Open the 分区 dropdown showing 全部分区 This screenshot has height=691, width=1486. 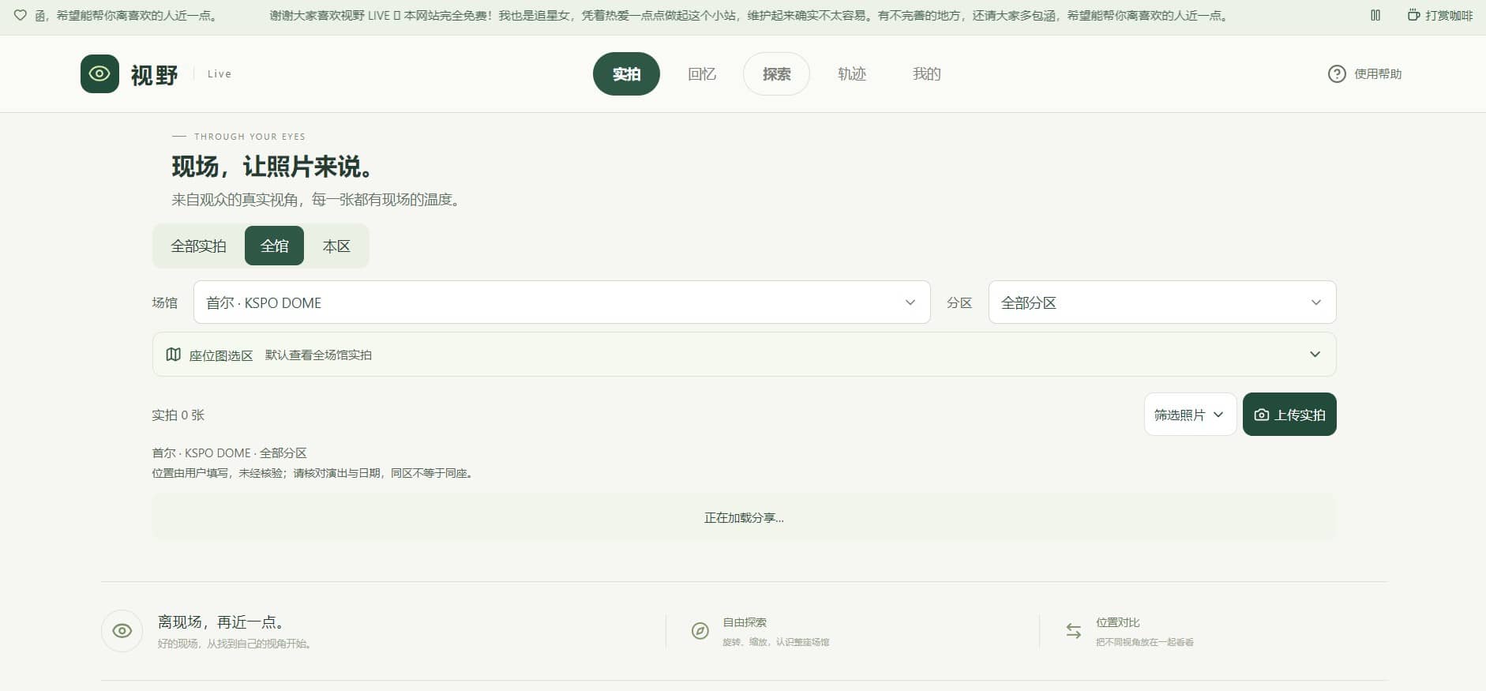[1161, 302]
